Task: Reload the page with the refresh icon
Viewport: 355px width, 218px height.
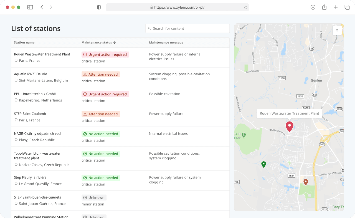Action: pos(246,7)
